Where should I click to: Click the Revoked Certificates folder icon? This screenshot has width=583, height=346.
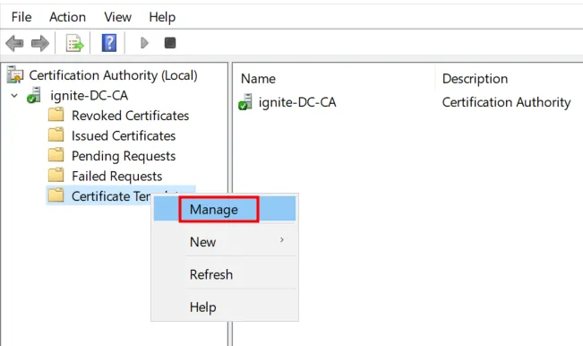pos(56,115)
